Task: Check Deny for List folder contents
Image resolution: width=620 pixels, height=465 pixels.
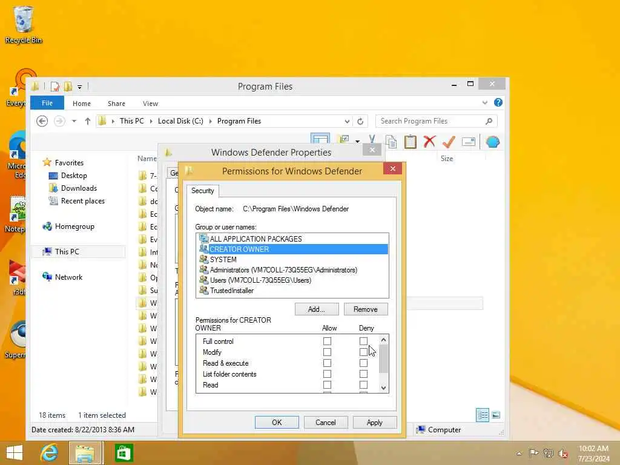Action: coord(363,374)
